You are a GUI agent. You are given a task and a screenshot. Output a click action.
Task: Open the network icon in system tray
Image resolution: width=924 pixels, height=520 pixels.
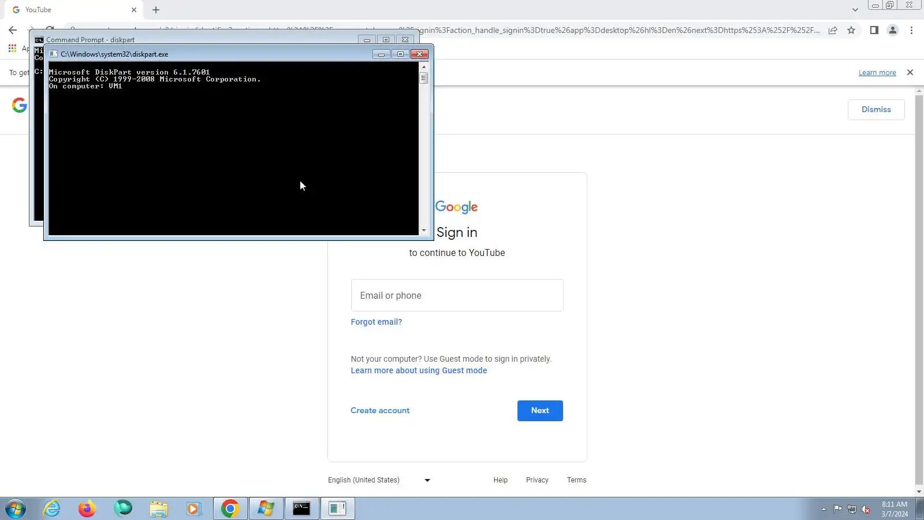852,509
